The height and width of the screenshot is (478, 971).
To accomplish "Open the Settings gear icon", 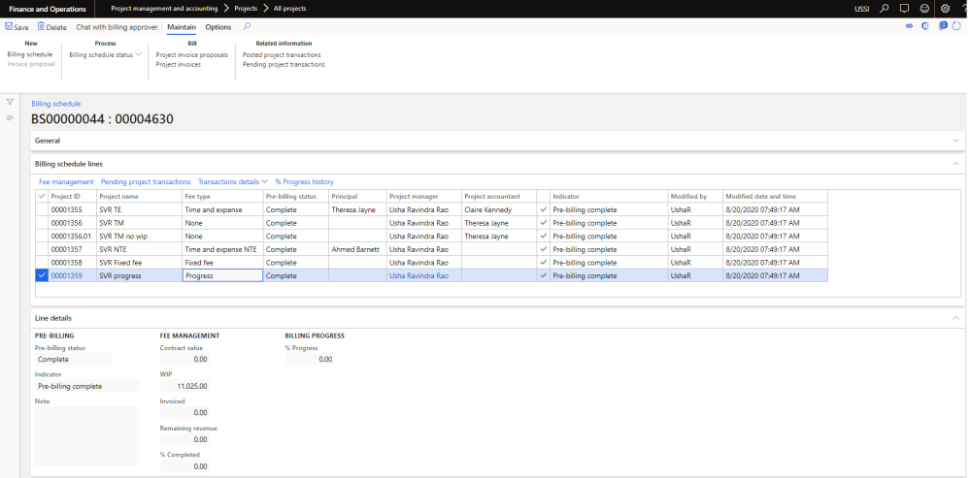I will [x=944, y=9].
